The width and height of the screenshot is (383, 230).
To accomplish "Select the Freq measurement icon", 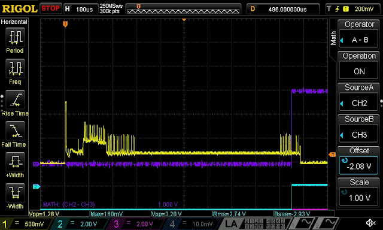I will (x=15, y=68).
